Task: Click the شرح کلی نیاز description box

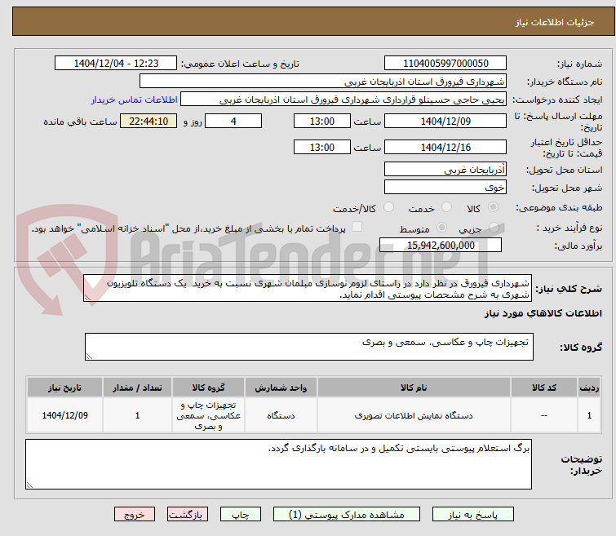Action: click(308, 289)
